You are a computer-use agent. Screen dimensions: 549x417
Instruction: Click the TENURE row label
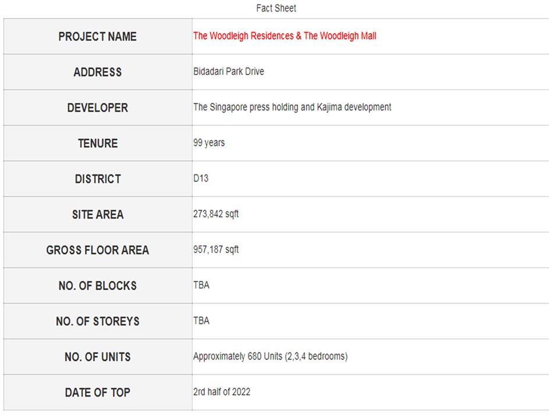pyautogui.click(x=97, y=143)
